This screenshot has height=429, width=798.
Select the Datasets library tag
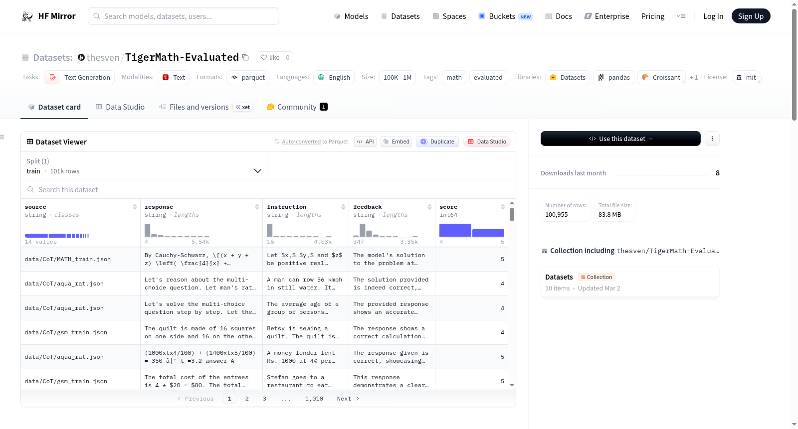click(568, 77)
